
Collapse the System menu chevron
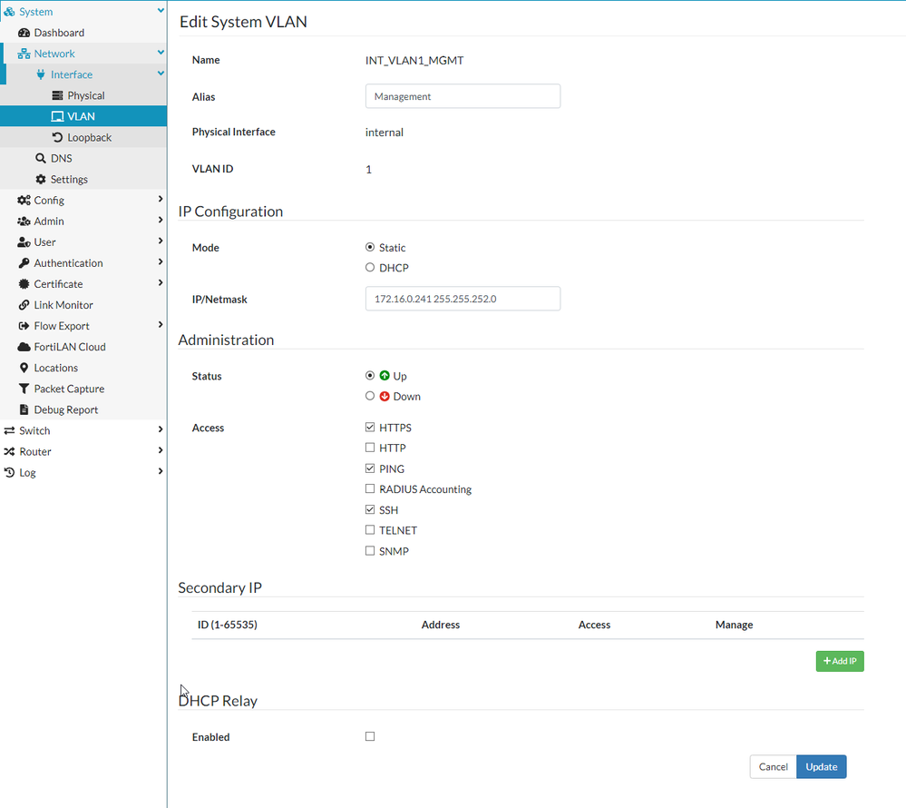coord(161,10)
